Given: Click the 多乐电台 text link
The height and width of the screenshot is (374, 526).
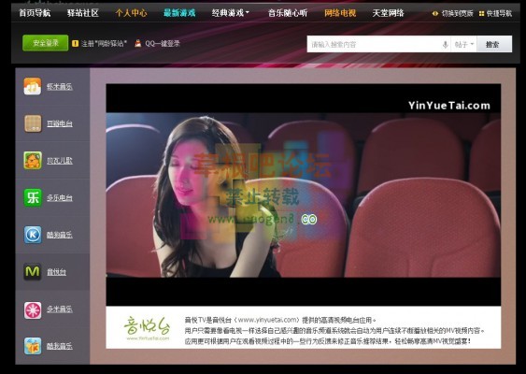Looking at the screenshot, I should click(x=60, y=197).
